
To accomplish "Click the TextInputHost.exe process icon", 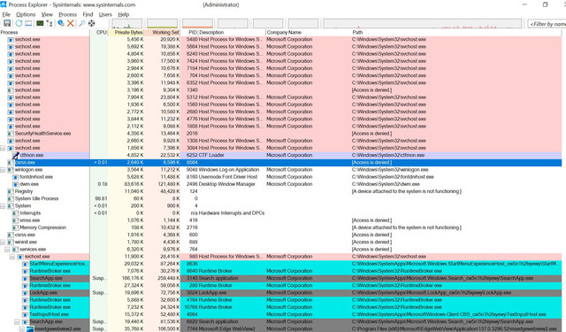I will point(25,314).
